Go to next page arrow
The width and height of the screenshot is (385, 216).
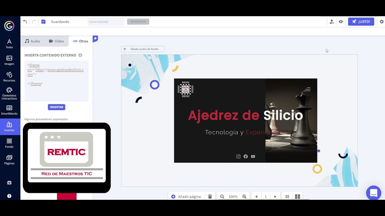click(x=275, y=196)
